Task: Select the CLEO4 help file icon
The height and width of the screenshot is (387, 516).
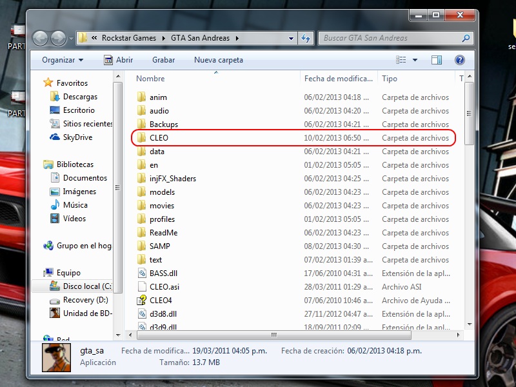Action: [x=141, y=300]
